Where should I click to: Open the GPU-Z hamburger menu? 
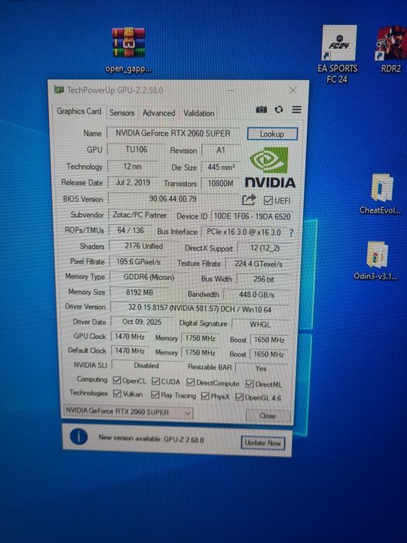pyautogui.click(x=297, y=110)
